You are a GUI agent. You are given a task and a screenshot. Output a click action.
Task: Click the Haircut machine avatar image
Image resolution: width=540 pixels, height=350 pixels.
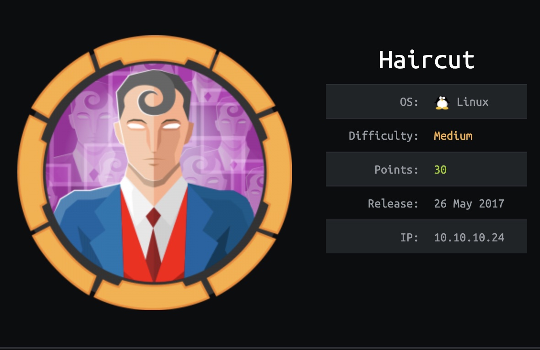point(155,172)
